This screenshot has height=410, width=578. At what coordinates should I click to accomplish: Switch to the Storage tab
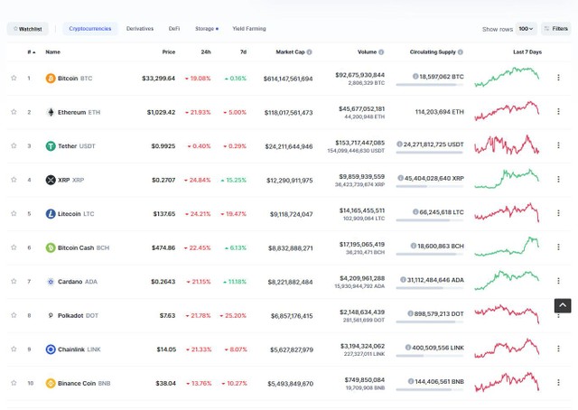coord(207,29)
